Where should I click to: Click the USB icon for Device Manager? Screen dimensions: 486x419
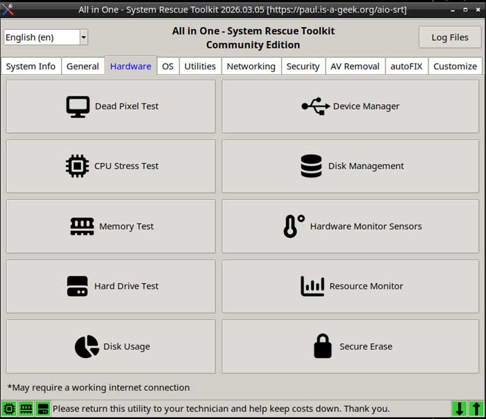tap(315, 106)
